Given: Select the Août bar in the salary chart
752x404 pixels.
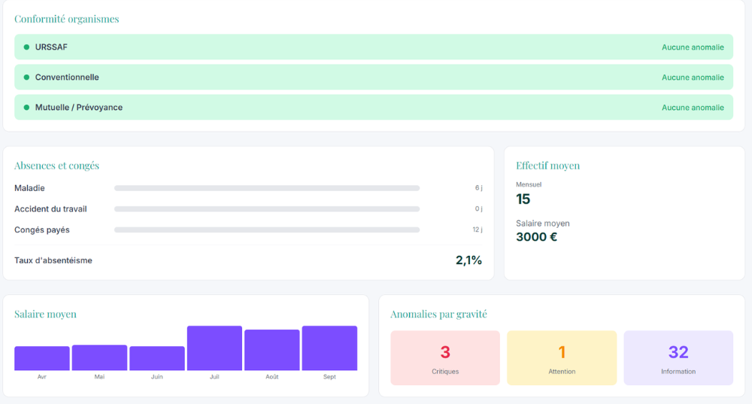Looking at the screenshot, I should tap(272, 350).
